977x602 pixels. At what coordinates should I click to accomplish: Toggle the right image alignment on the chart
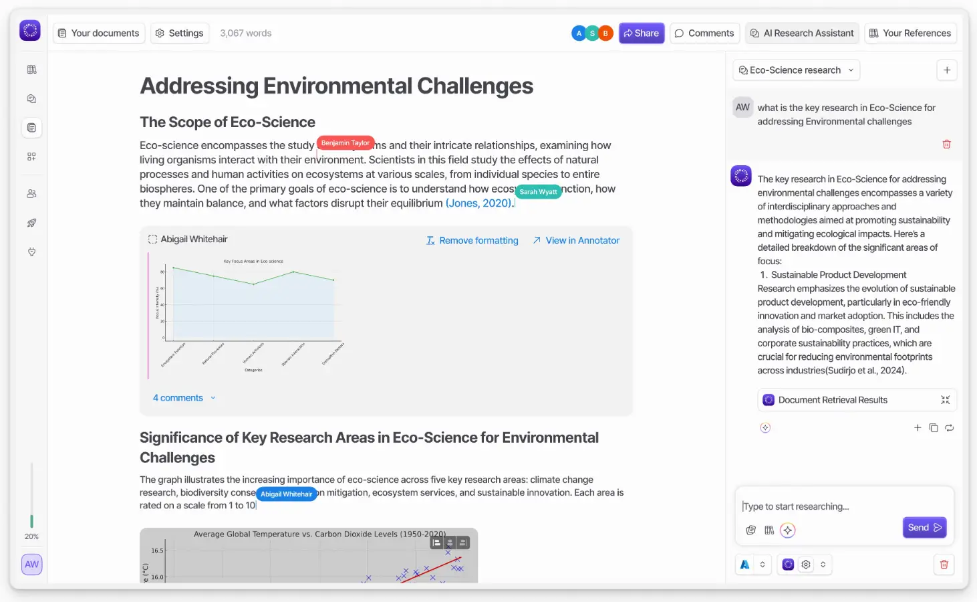[x=463, y=542]
